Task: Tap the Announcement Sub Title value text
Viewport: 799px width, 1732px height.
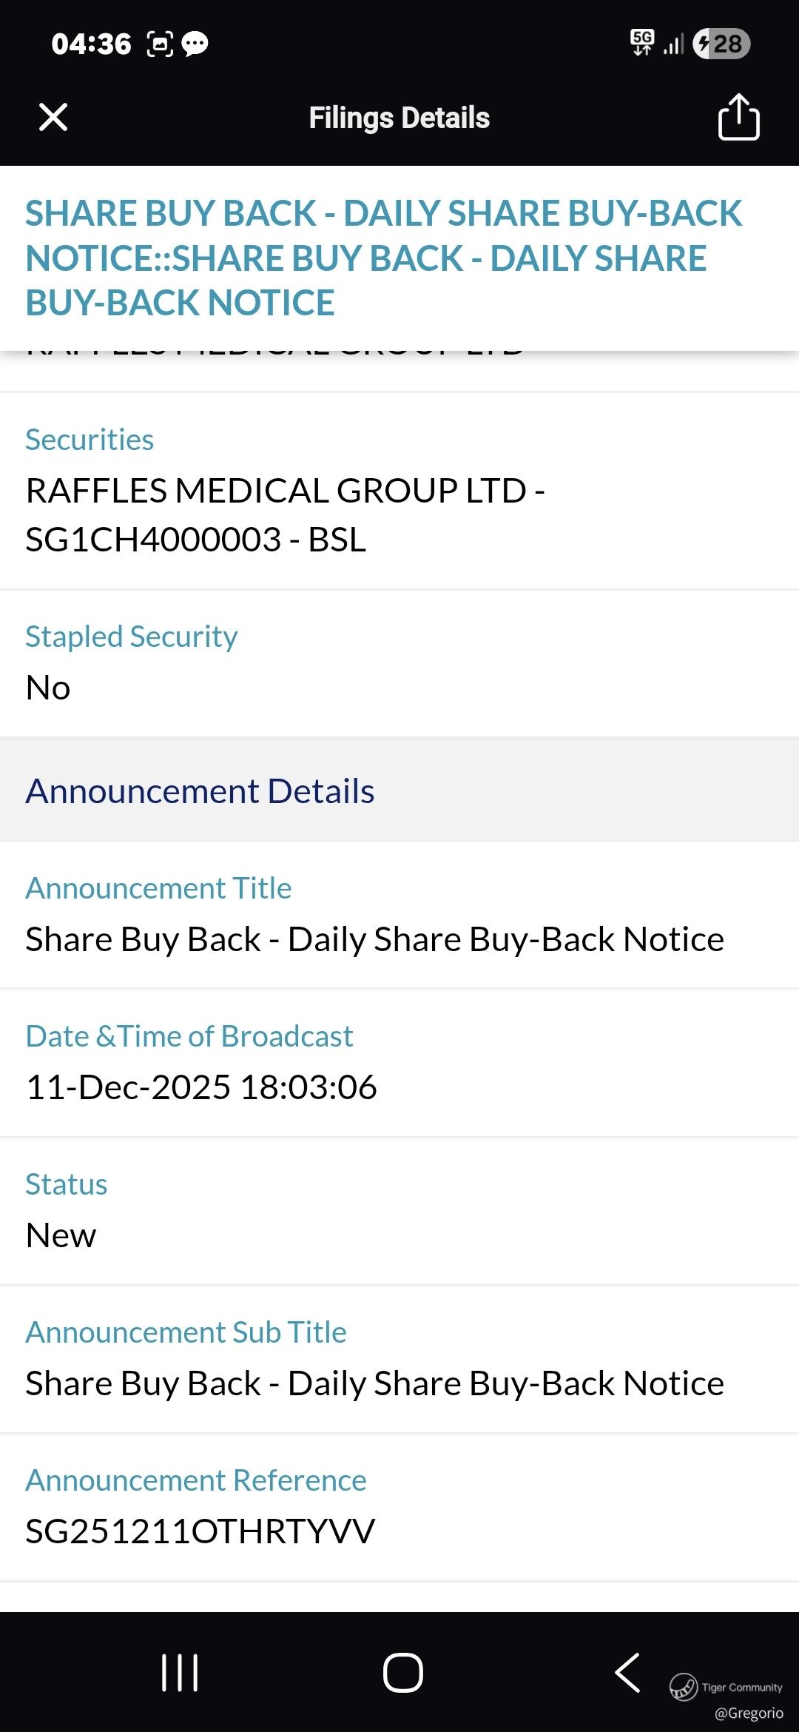Action: [x=374, y=1383]
